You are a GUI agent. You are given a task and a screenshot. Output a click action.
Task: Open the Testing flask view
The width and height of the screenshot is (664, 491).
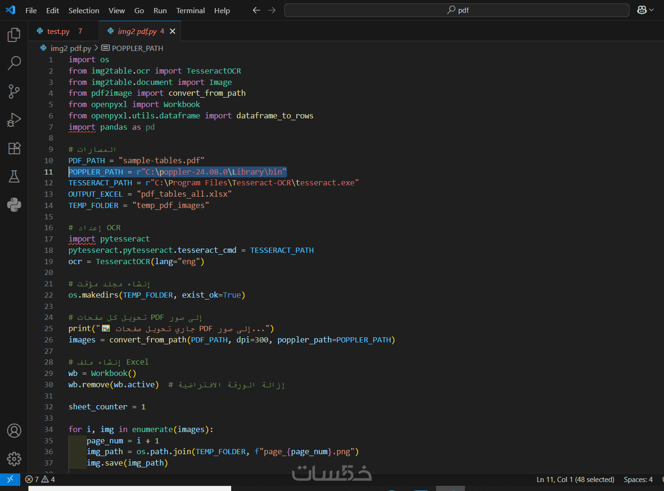click(14, 176)
